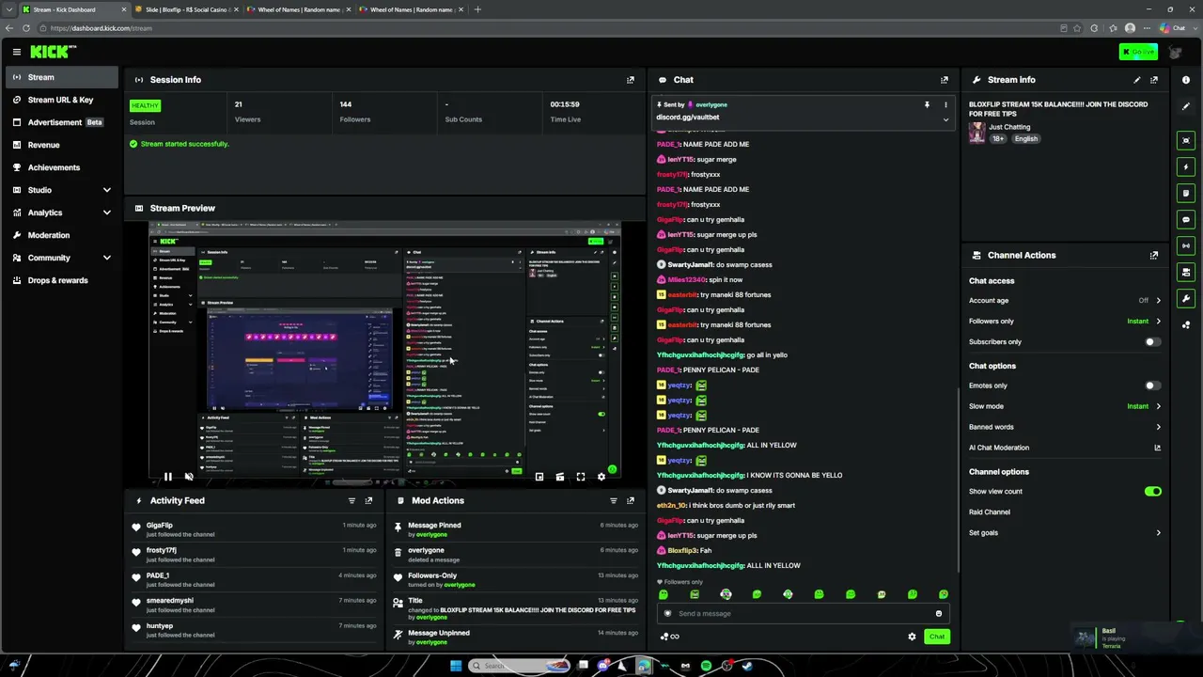Filter the Activity Feed list
Viewport: 1203px width, 677px height.
coord(352,500)
